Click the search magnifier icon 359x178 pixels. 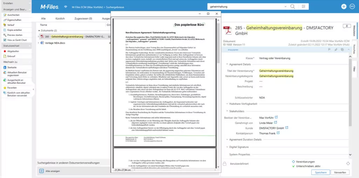point(292,6)
